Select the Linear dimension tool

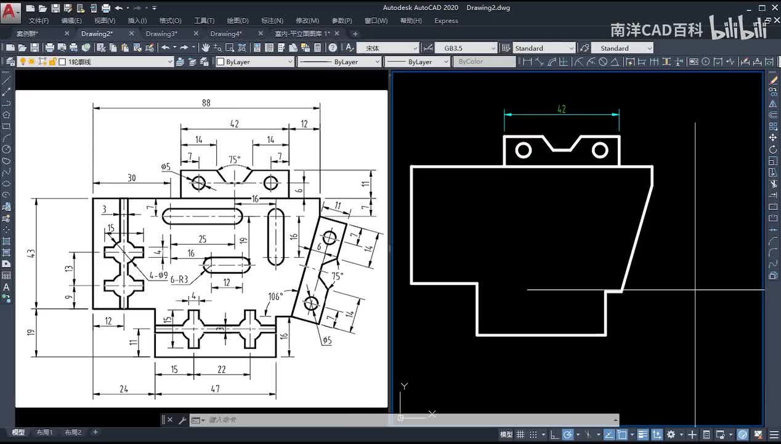tap(527, 62)
